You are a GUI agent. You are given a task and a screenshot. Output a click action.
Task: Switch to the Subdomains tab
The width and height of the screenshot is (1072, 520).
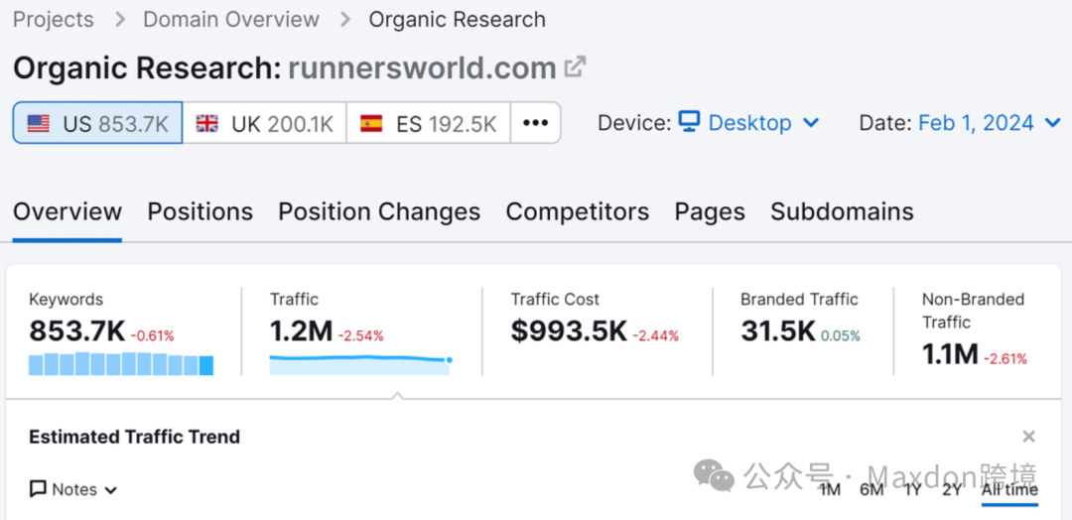click(x=843, y=211)
